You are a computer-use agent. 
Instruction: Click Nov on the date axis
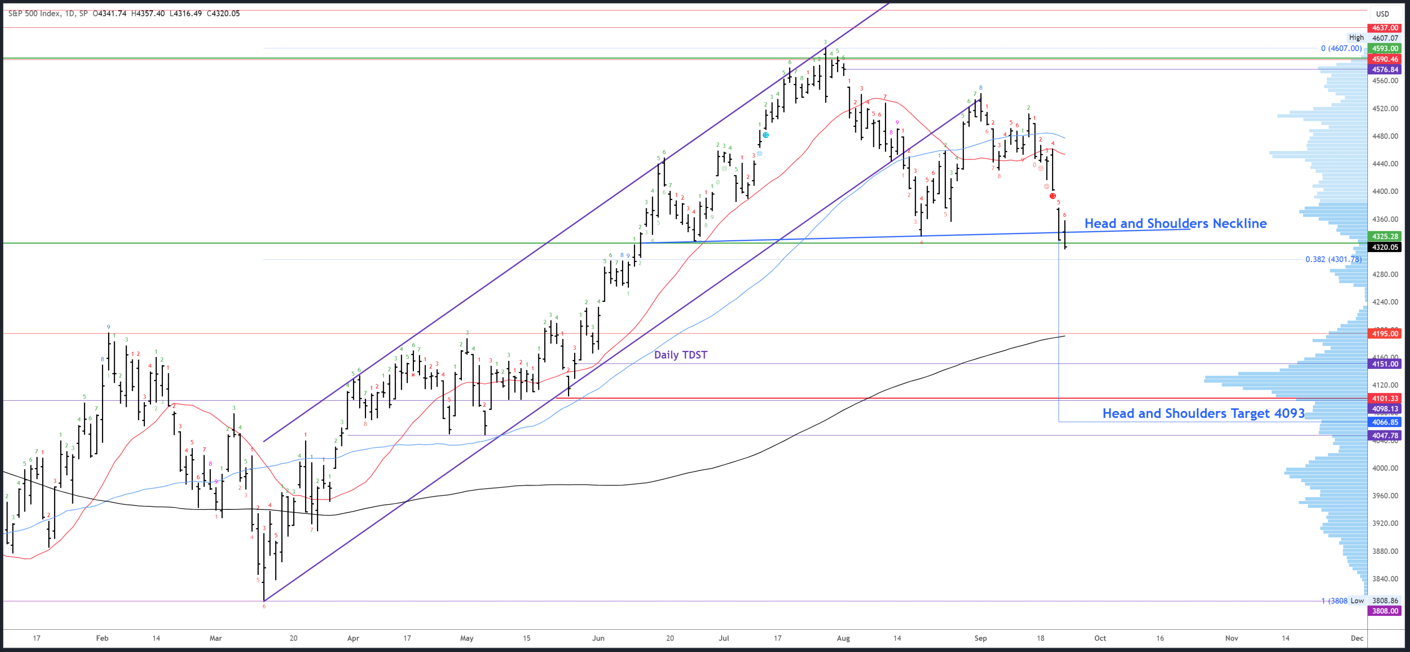[1232, 638]
